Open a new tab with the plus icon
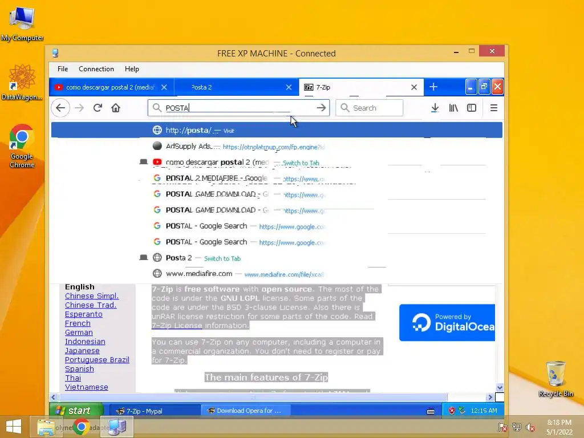 tap(433, 87)
